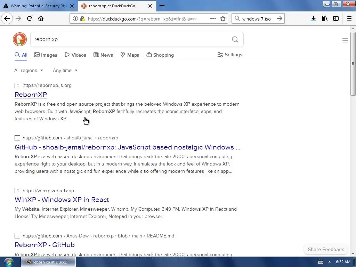
Task: Switch to Shopping results
Action: click(x=160, y=55)
